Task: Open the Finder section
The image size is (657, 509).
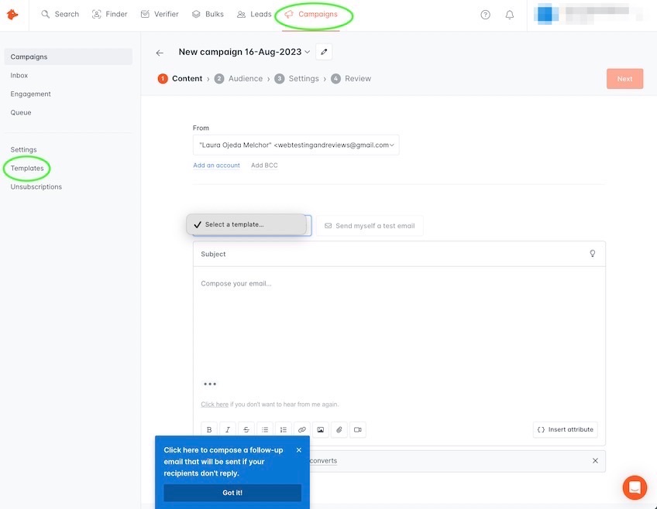Action: click(109, 14)
